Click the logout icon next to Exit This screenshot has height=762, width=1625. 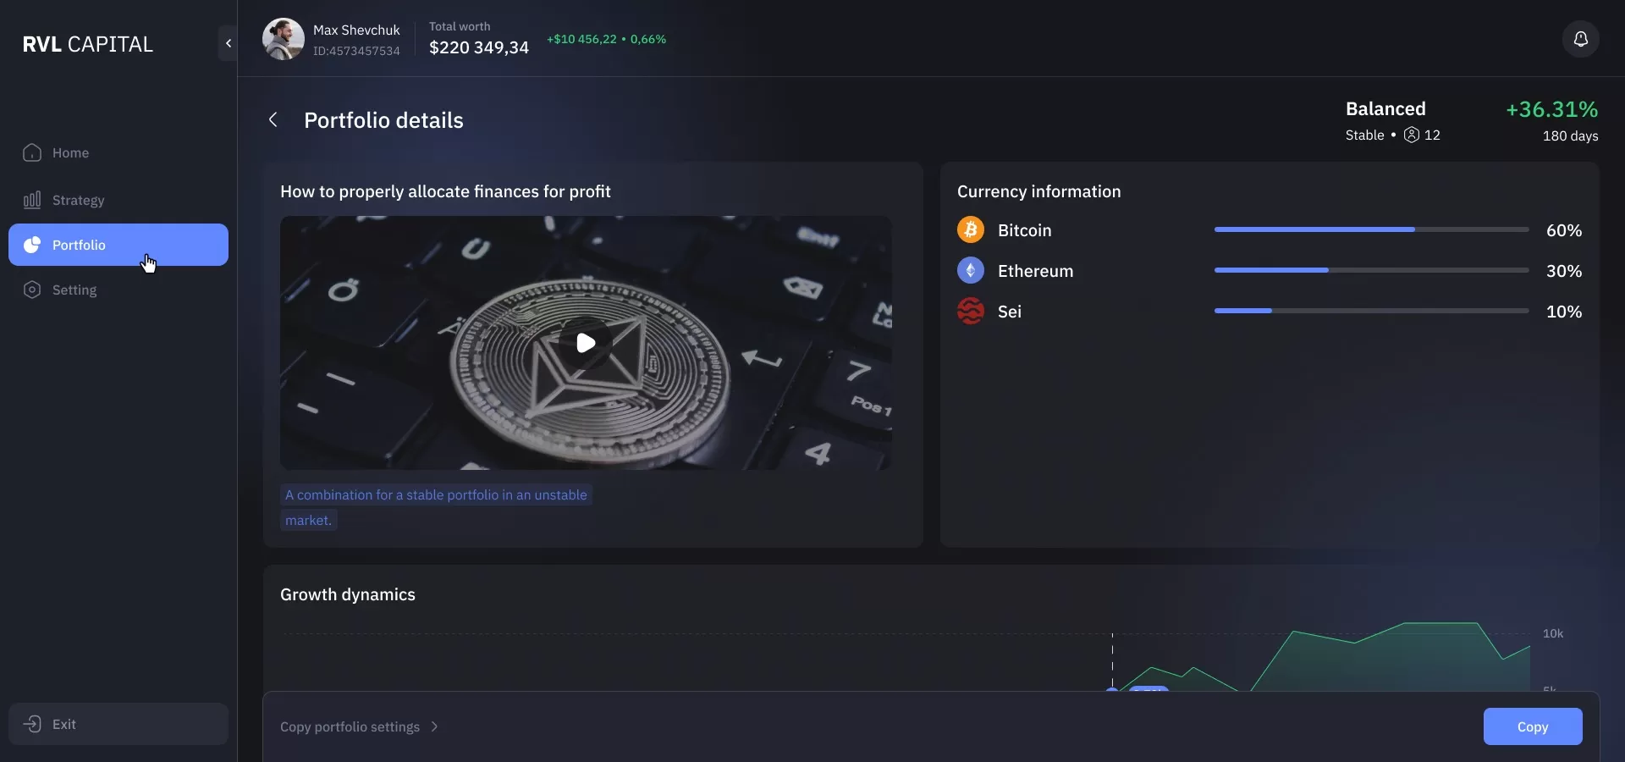[x=31, y=725]
